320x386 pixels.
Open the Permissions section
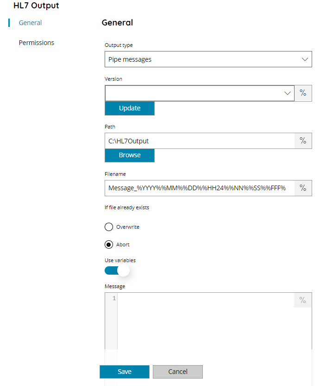pyautogui.click(x=37, y=43)
